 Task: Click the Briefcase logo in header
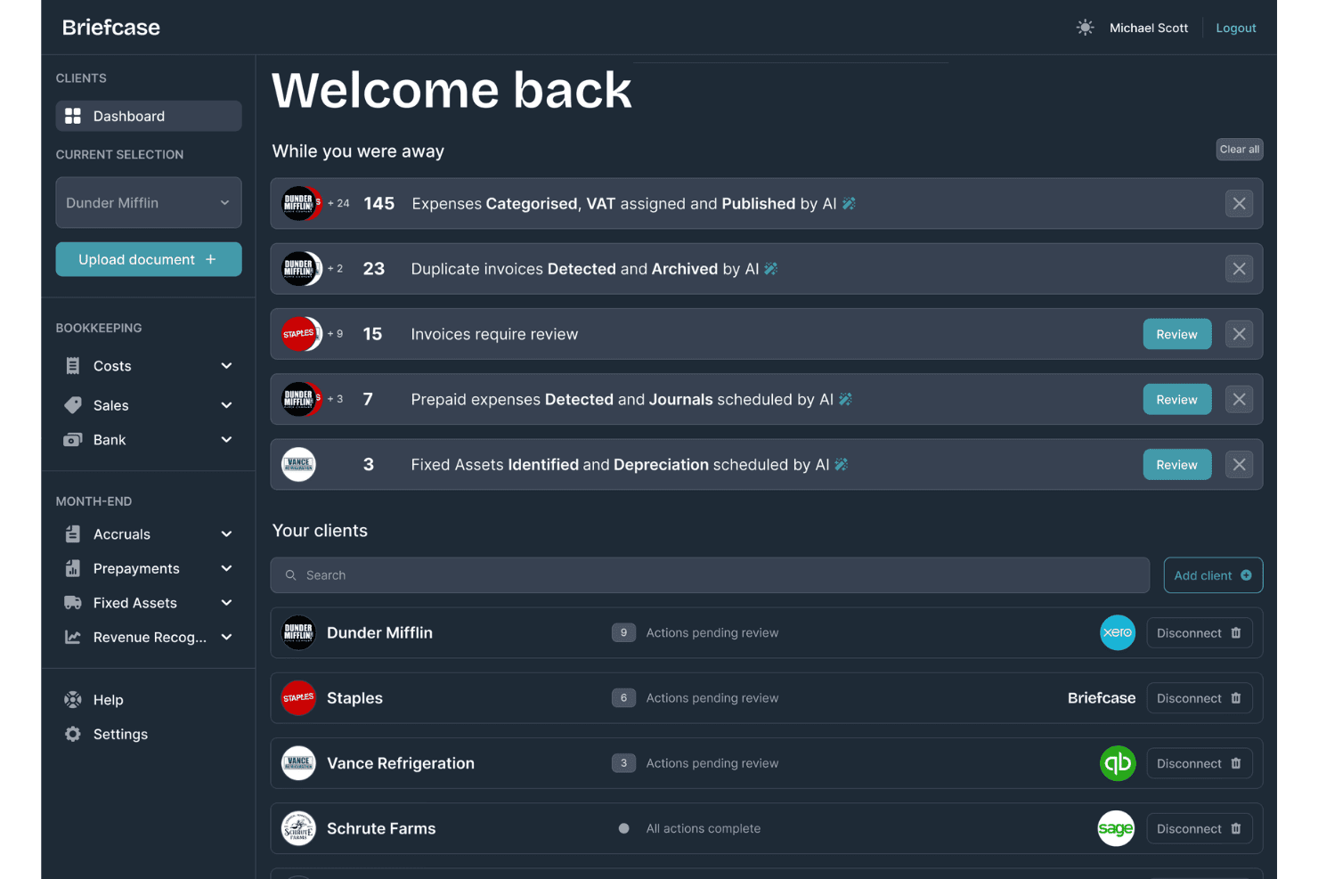111,28
